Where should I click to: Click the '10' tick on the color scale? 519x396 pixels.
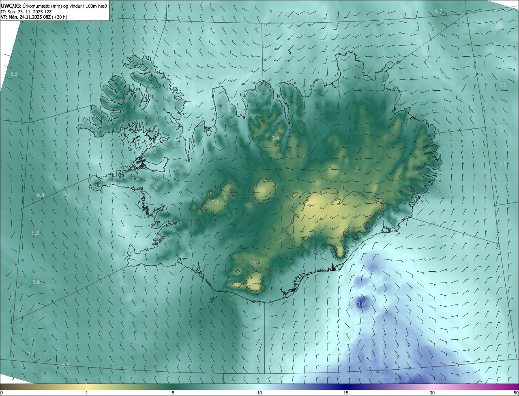pyautogui.click(x=259, y=393)
